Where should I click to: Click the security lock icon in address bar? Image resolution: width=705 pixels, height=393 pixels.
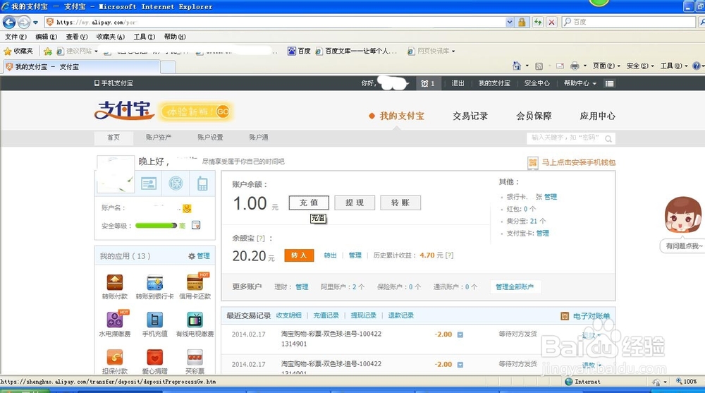(x=522, y=22)
